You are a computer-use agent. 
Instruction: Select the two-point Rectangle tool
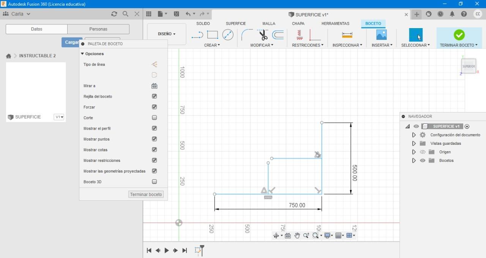point(213,35)
